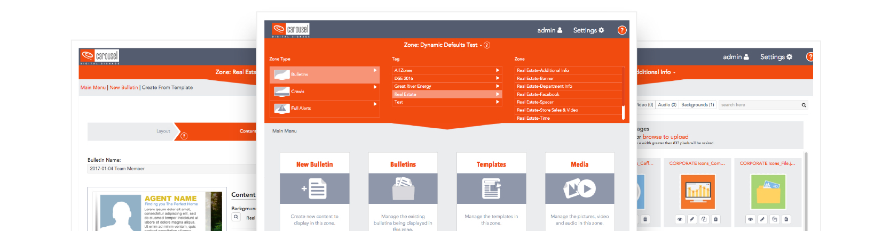Open the New Bulletin document icon tile
Screen dimensions: 890x231
tap(314, 188)
